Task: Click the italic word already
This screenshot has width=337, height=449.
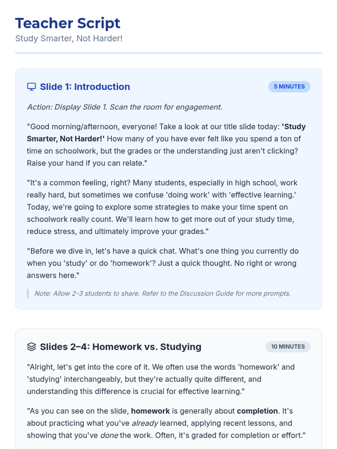Action: click(145, 423)
